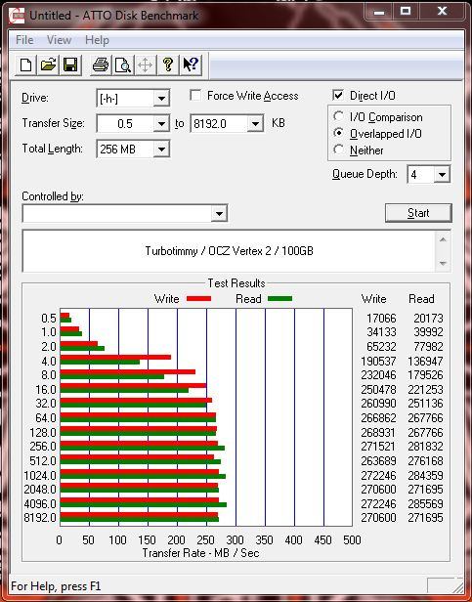
Task: Close the ATTO Disk Benchmark window
Action: [442, 13]
